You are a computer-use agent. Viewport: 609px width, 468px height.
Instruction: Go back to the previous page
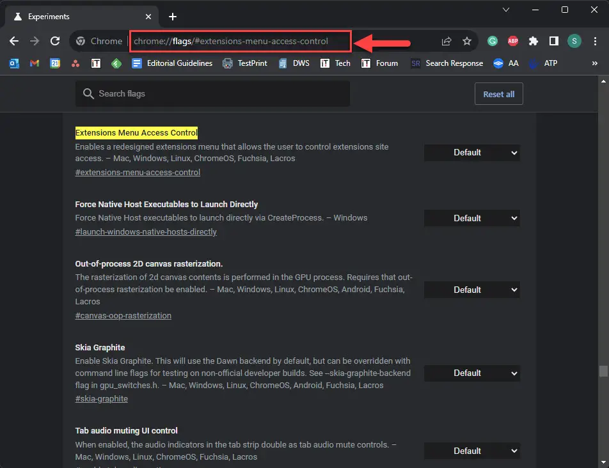click(x=14, y=41)
